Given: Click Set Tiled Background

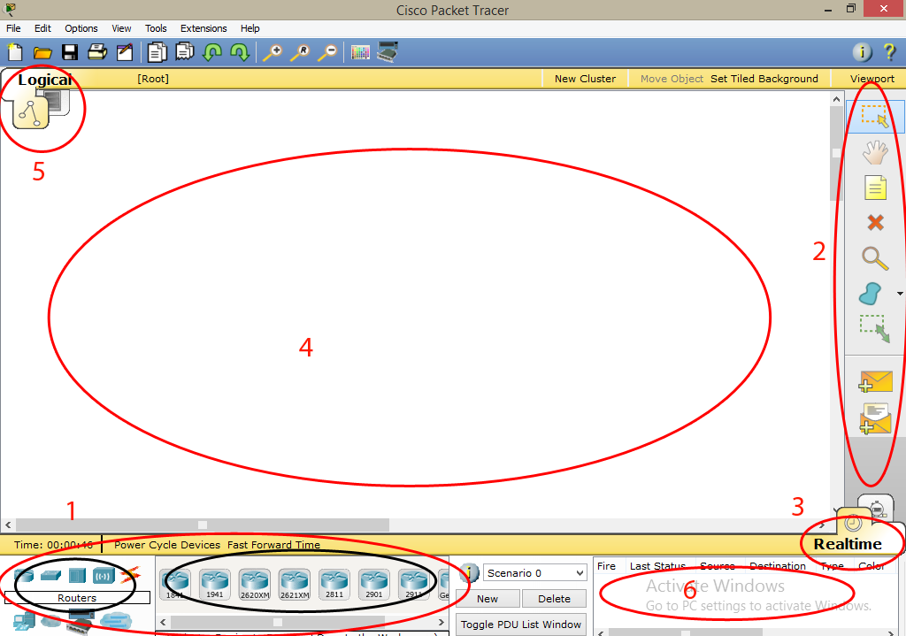Looking at the screenshot, I should coord(764,79).
